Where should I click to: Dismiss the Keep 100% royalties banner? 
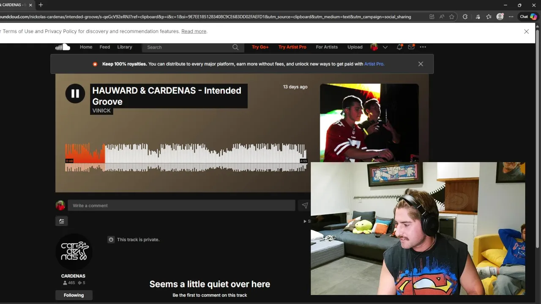pyautogui.click(x=421, y=64)
